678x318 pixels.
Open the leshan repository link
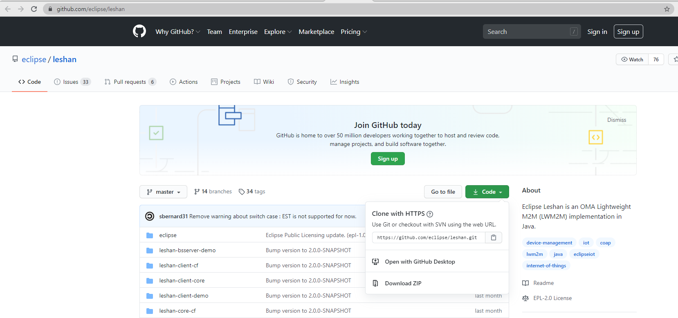[65, 59]
